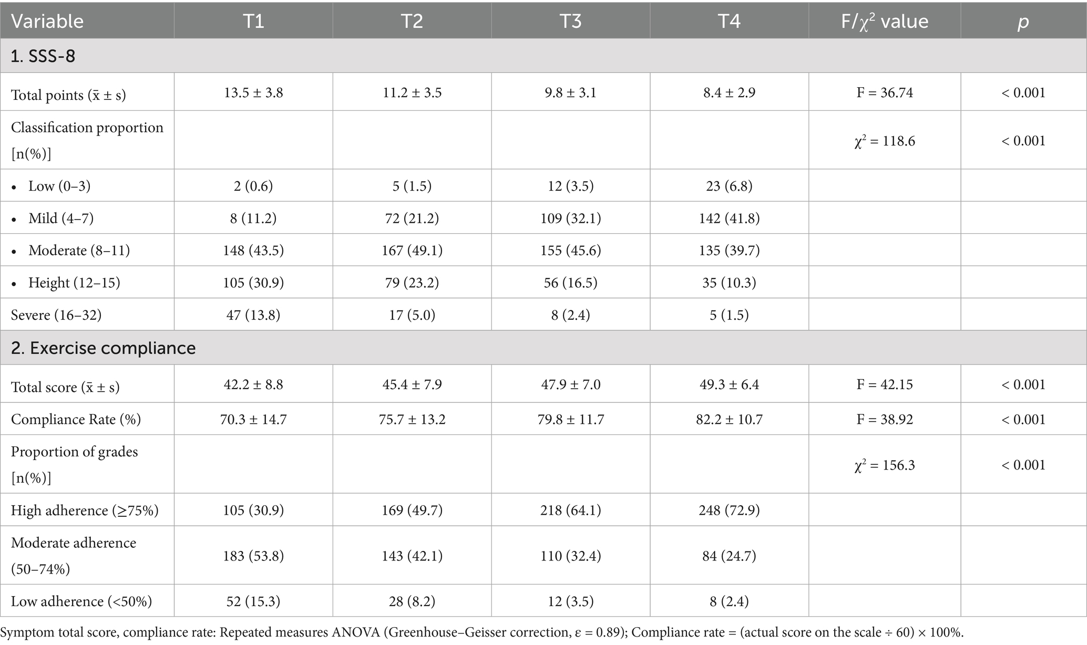Select High adherence (≥75%) T4 value

pos(729,510)
